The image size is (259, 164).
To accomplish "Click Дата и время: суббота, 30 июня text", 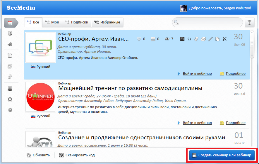I will pyautogui.click(x=87, y=47).
